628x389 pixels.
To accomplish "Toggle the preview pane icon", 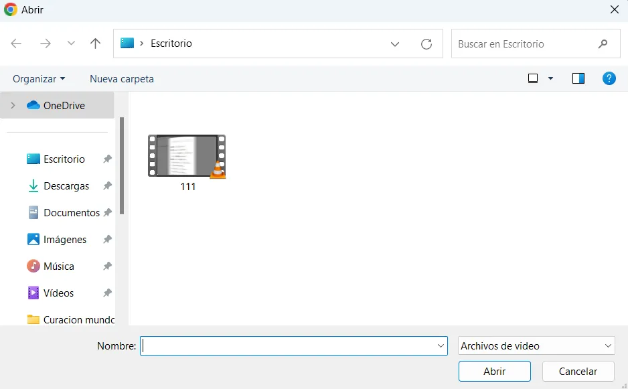I will (x=578, y=78).
